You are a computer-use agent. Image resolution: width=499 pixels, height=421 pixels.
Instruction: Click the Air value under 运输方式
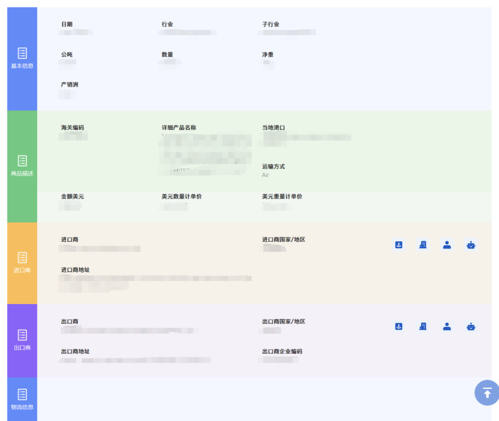(266, 175)
